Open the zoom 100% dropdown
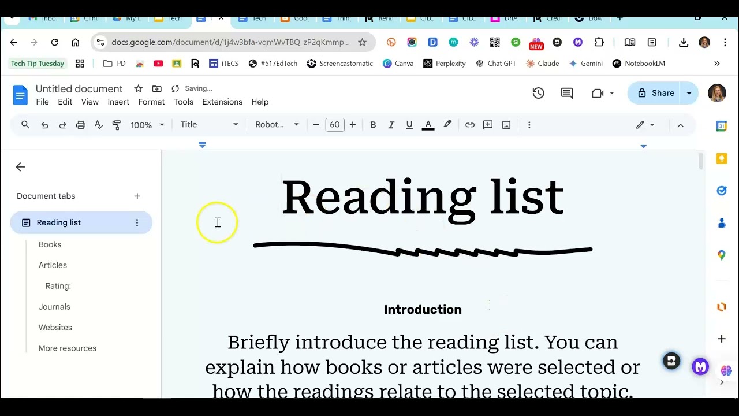739x416 pixels. (147, 125)
